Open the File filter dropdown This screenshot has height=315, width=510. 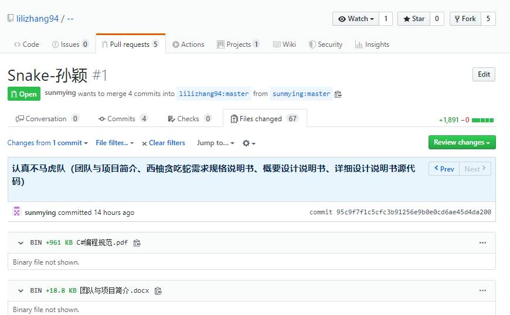[x=114, y=143]
